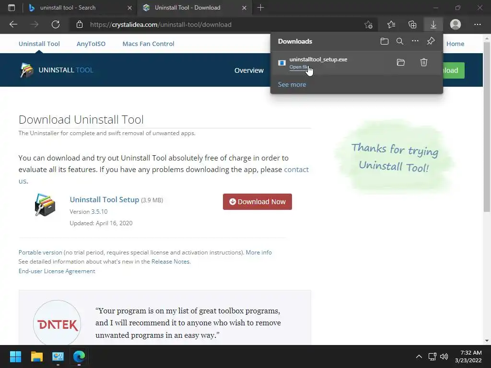Open the Collections icon
491x368 pixels.
tap(412, 24)
